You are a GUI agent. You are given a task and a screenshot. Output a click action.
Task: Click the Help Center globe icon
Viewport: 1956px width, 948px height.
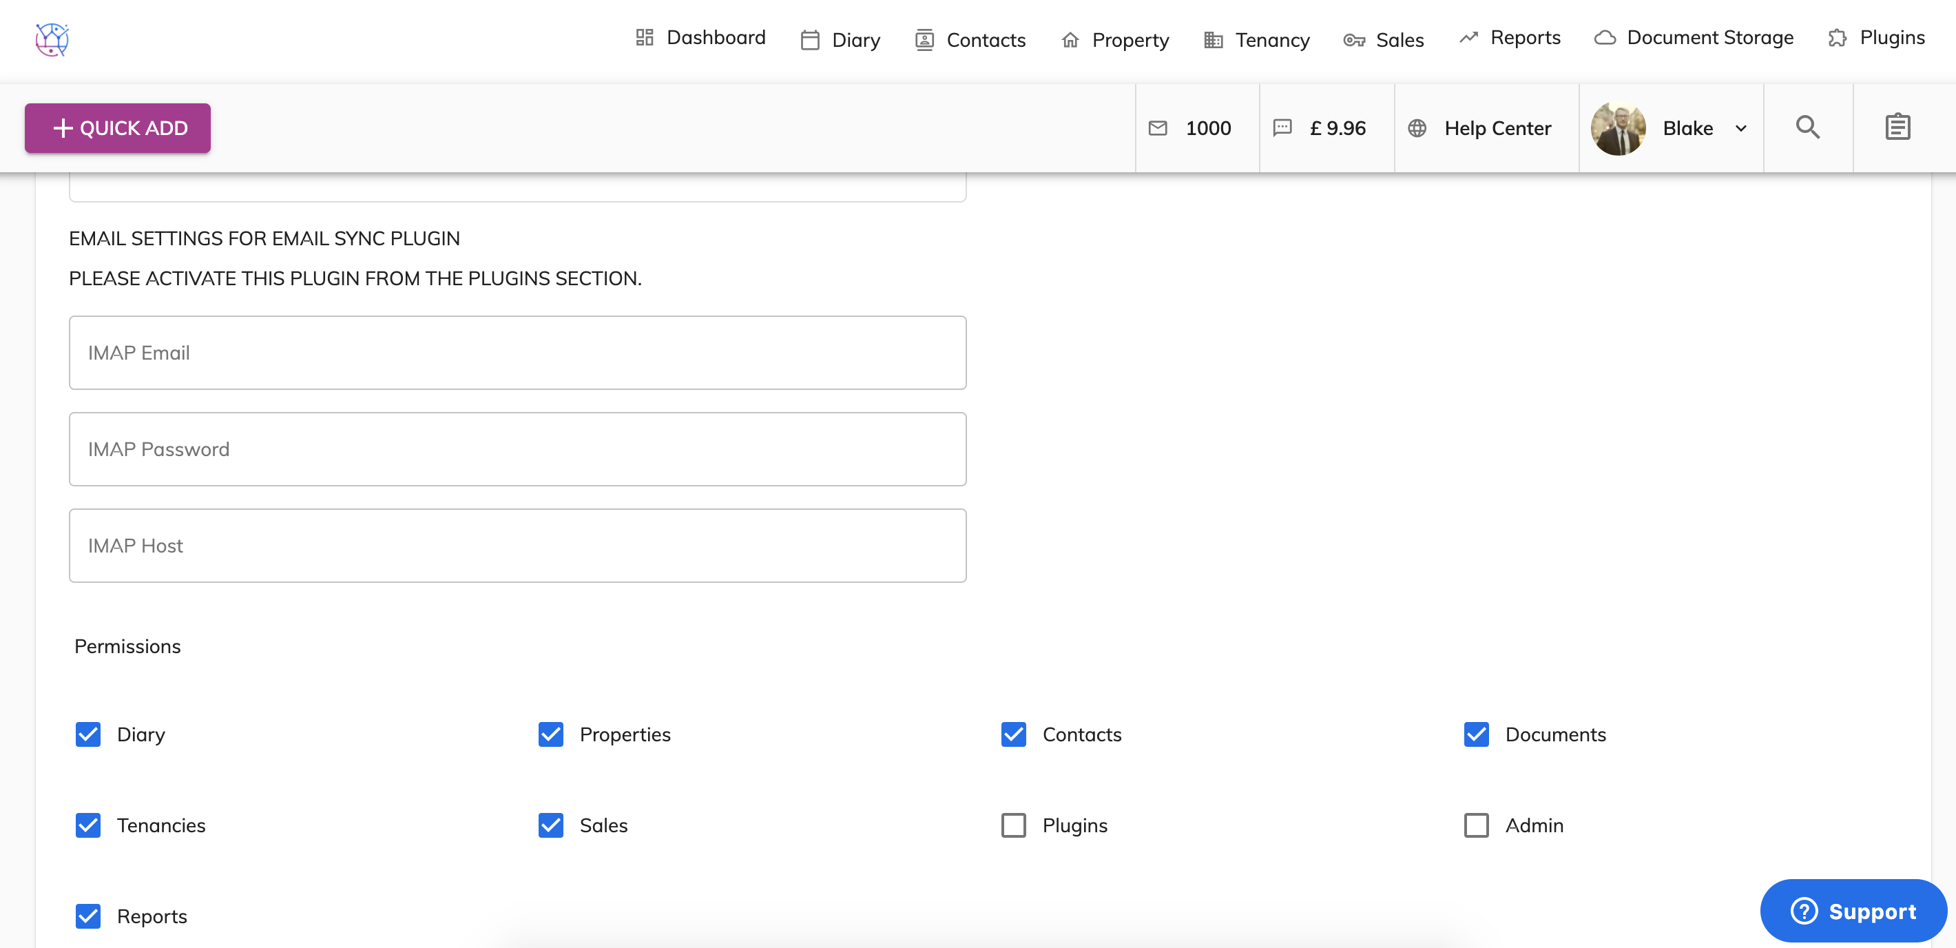1417,128
